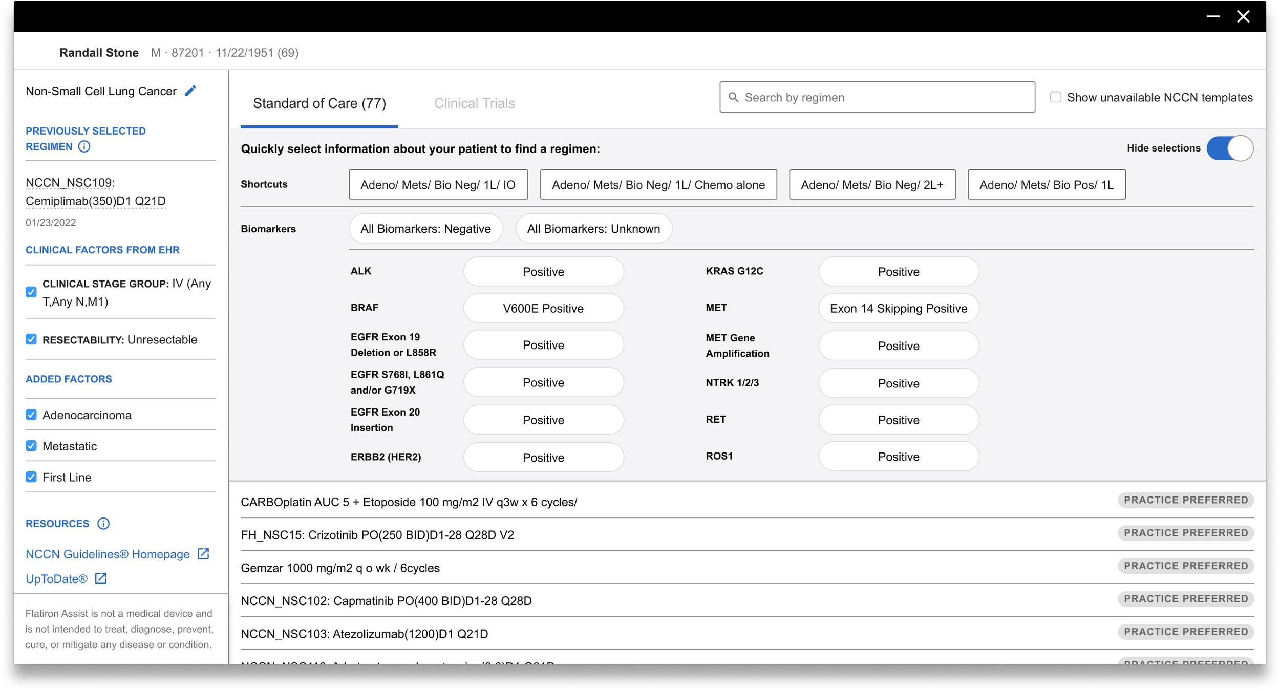The height and width of the screenshot is (691, 1280).
Task: Mark ROS1 as Positive
Action: pyautogui.click(x=899, y=457)
